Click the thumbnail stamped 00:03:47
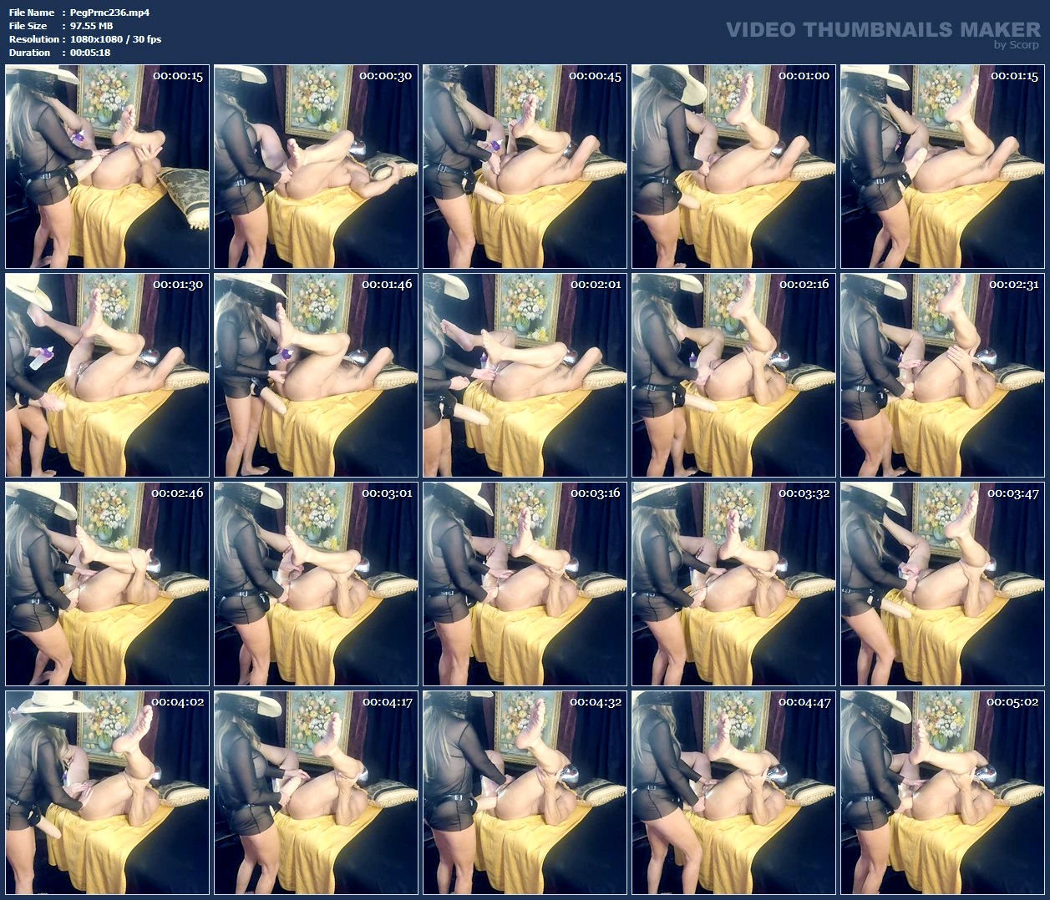This screenshot has width=1050, height=900. click(x=942, y=584)
